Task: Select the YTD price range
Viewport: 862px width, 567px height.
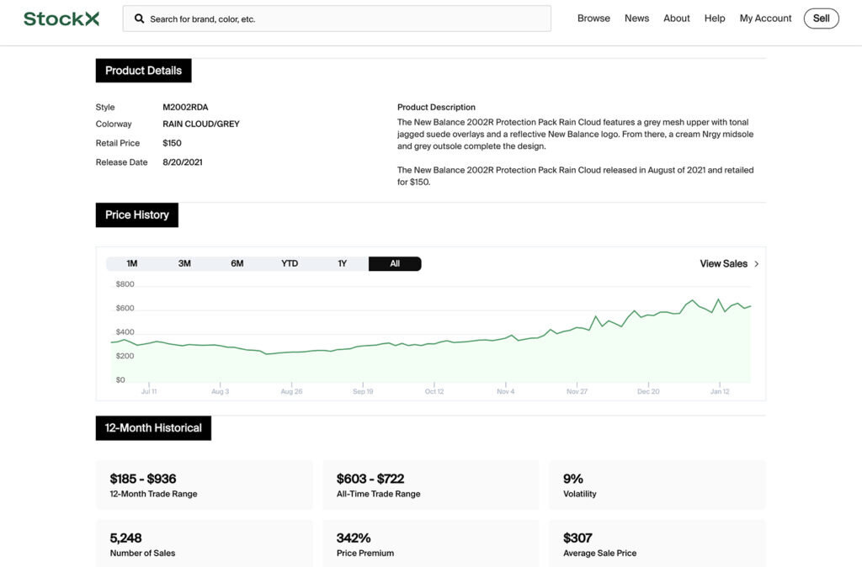Action: (290, 263)
